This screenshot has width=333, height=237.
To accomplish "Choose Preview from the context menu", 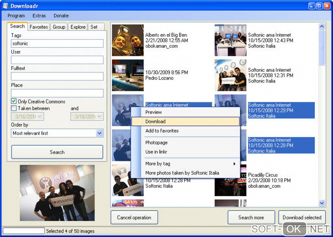I will click(185, 112).
